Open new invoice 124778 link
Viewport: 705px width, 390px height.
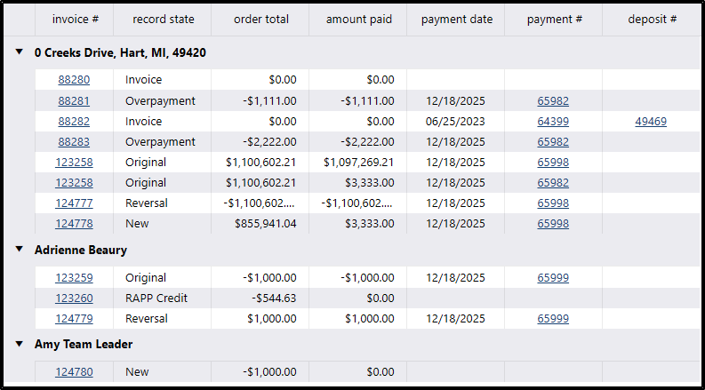click(74, 224)
